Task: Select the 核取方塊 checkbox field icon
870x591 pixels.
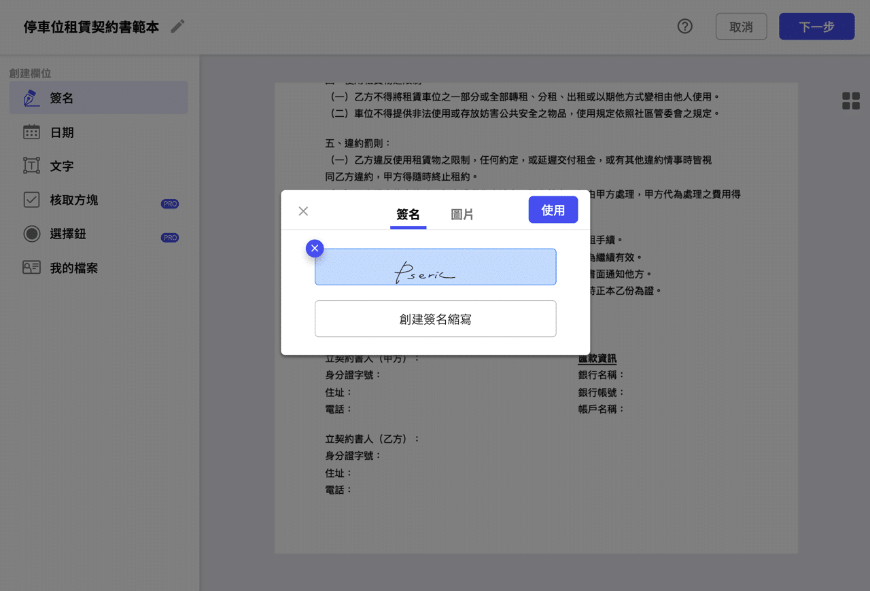Action: tap(31, 200)
